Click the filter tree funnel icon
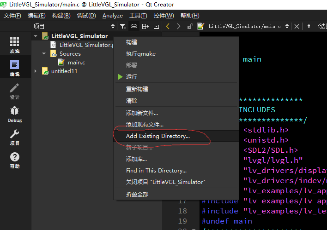Viewport: 327px width, 230px height. click(123, 26)
